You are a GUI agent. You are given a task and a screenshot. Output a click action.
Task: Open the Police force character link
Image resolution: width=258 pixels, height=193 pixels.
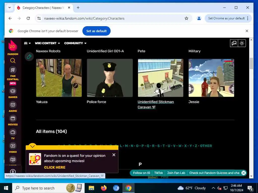[x=96, y=102]
